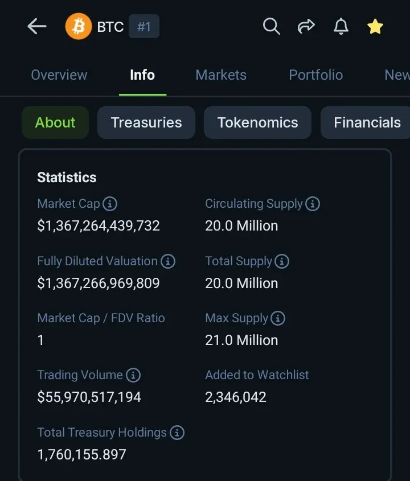410x481 pixels.
Task: Open the Portfolio tab
Action: pos(315,75)
